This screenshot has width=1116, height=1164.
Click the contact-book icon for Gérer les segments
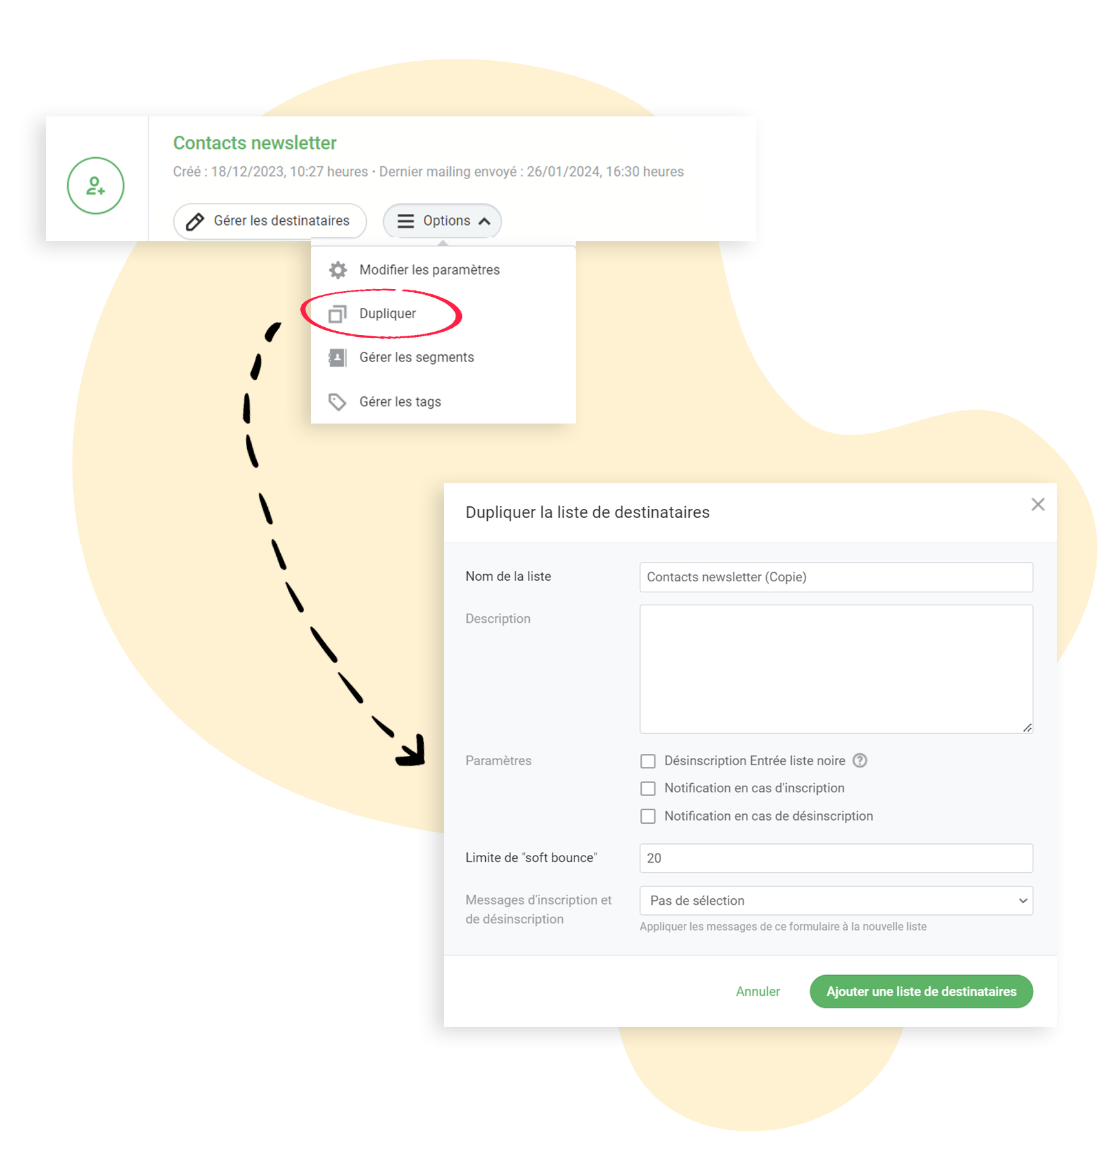point(338,358)
